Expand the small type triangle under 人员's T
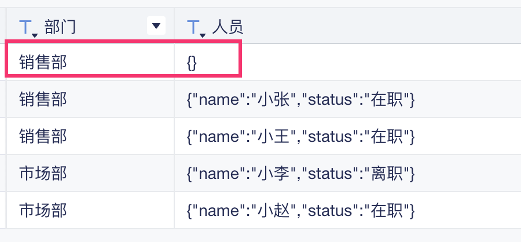Image resolution: width=521 pixels, height=242 pixels. (x=203, y=36)
